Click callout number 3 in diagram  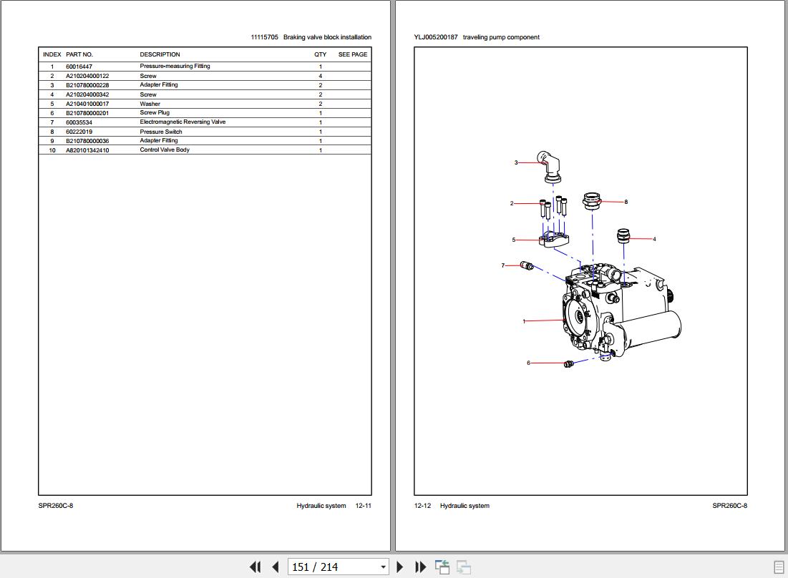pos(516,163)
